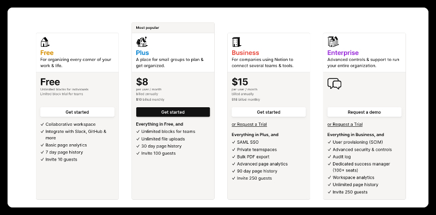Select the Enterprise plan heading
This screenshot has height=215, width=436.
pyautogui.click(x=343, y=53)
